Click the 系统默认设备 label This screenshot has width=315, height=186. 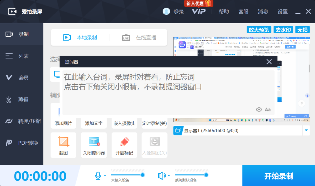point(186,180)
